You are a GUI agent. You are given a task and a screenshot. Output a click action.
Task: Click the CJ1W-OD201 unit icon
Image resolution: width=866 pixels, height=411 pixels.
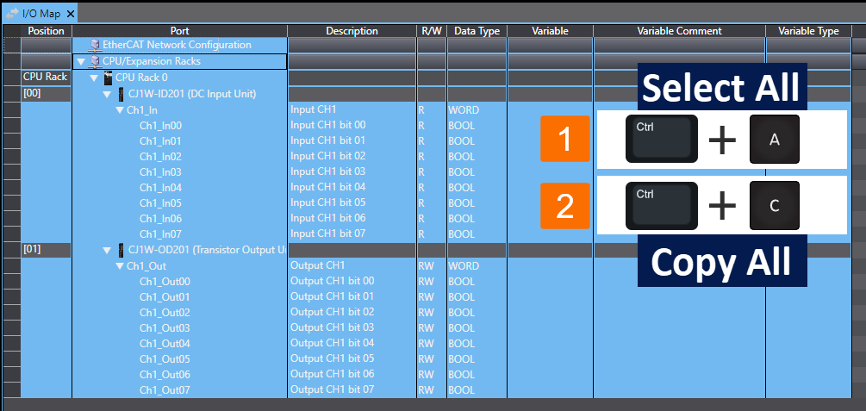click(x=121, y=250)
